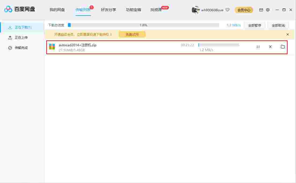Minimize the Baidu Netdisk window

point(277,10)
